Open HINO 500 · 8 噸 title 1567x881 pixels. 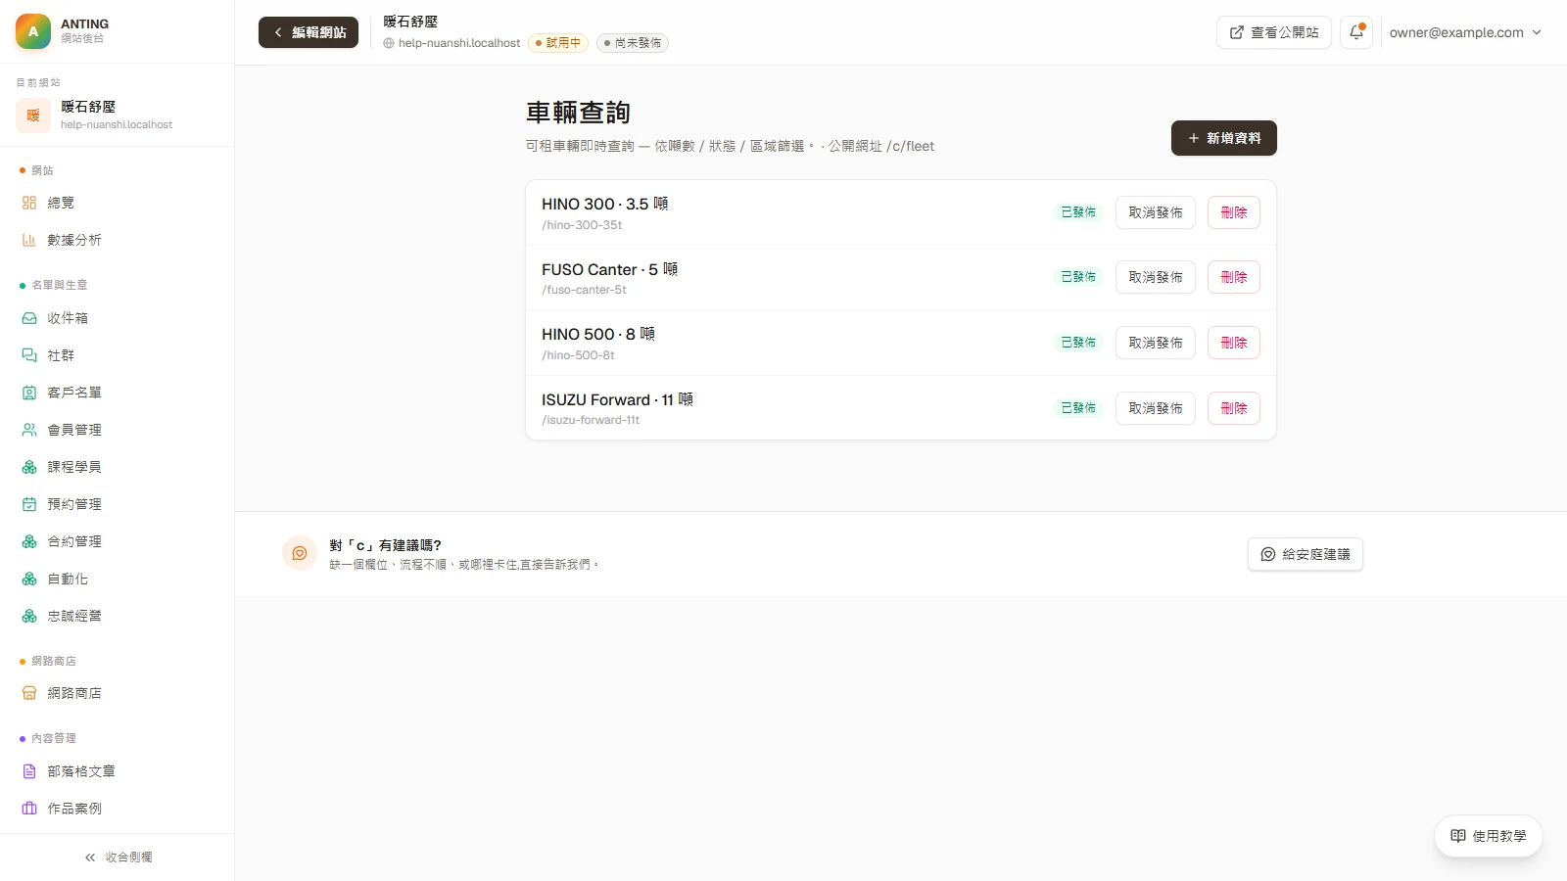pos(598,334)
